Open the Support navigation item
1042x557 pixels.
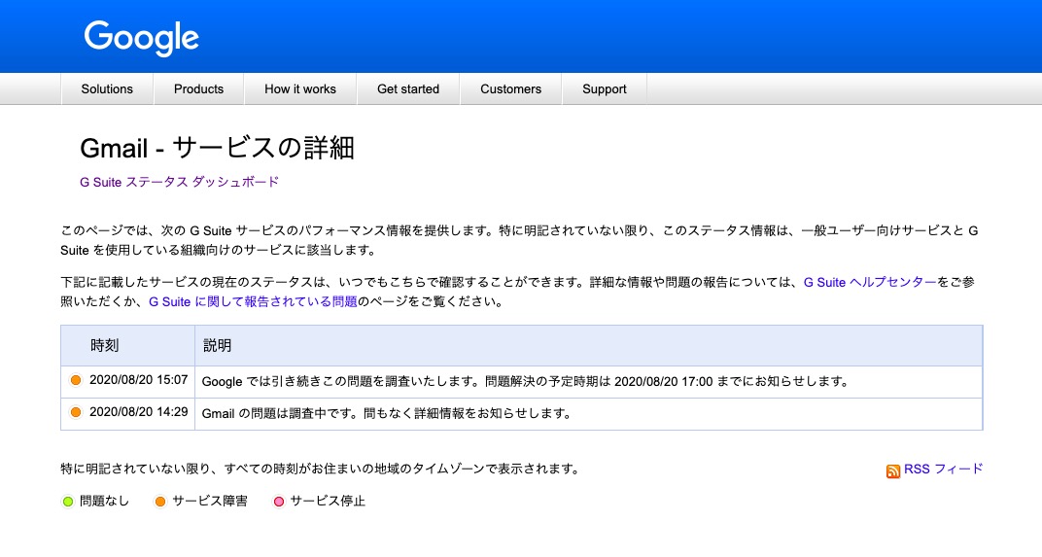click(605, 89)
